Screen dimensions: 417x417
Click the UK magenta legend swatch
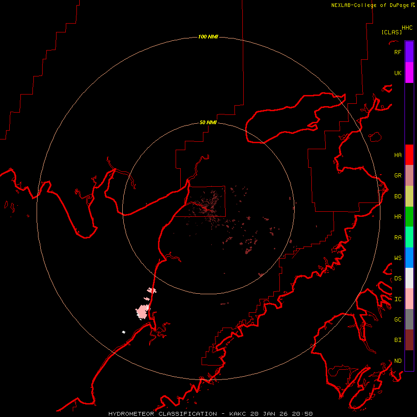tap(409, 73)
